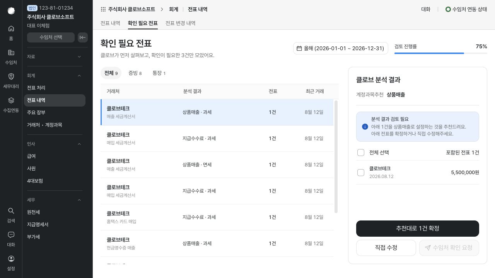Switch to the 전표 내역 tab
The height and width of the screenshot is (278, 495).
[x=110, y=23]
